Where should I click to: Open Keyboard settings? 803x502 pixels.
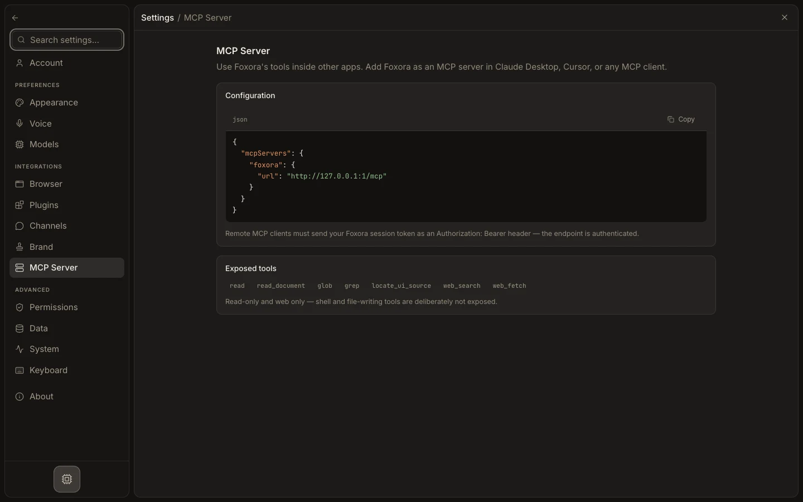pyautogui.click(x=67, y=370)
